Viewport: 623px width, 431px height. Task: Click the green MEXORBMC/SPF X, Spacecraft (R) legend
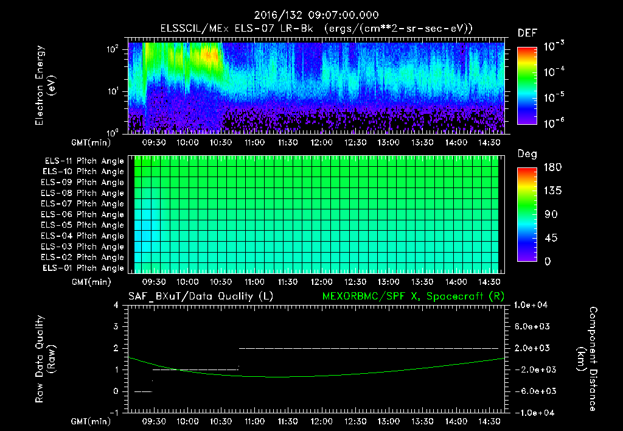[413, 296]
